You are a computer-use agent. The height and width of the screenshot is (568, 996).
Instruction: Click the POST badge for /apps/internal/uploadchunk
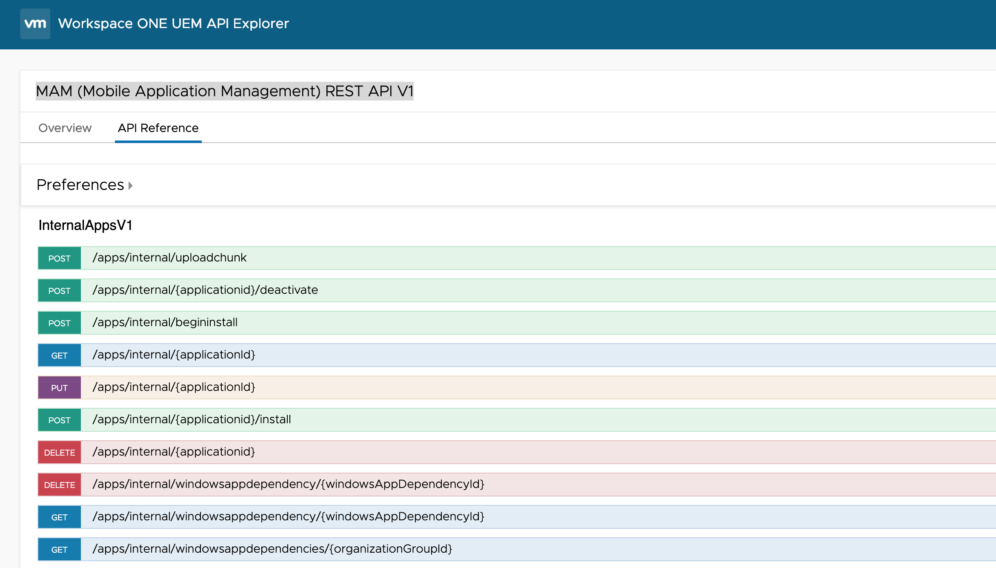click(x=59, y=258)
